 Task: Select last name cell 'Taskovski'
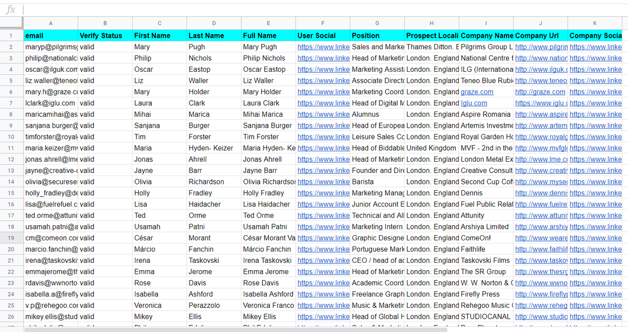tap(214, 261)
